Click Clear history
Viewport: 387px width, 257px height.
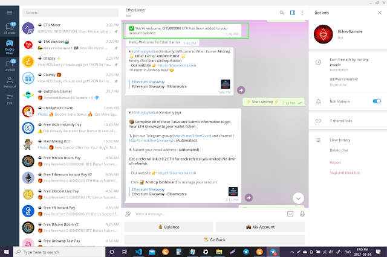click(340, 140)
